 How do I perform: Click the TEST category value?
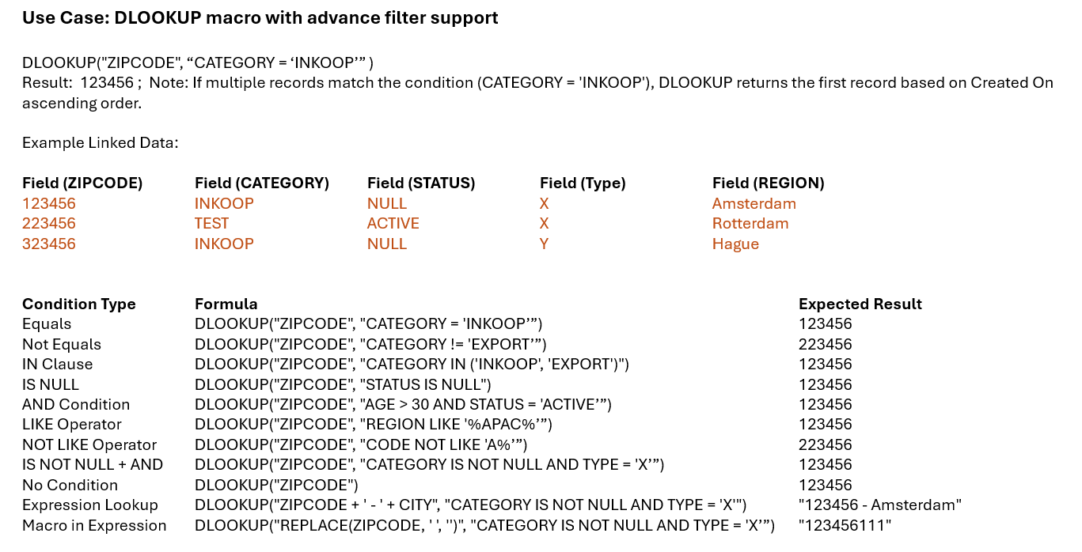211,223
